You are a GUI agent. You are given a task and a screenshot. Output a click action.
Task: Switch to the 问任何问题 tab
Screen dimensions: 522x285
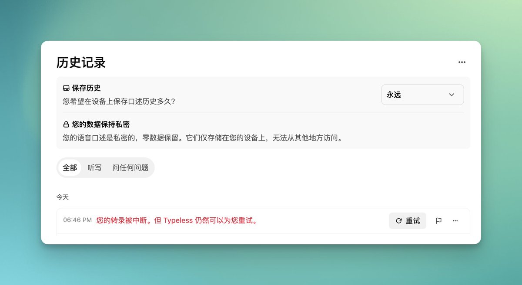(130, 168)
